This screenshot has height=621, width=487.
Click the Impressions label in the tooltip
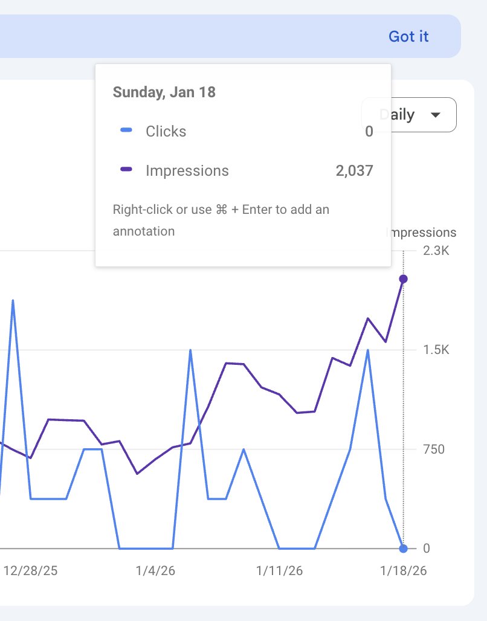[187, 171]
